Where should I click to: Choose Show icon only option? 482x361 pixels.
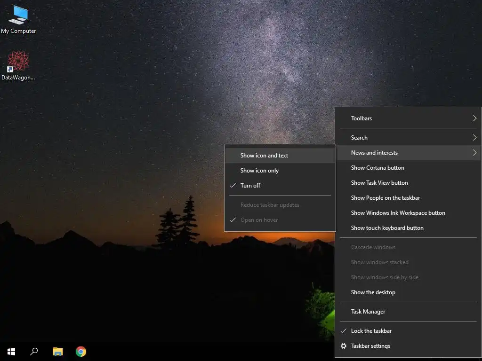pyautogui.click(x=280, y=170)
